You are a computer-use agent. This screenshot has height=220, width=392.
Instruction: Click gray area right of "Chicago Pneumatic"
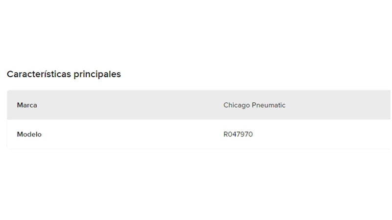[338, 105]
